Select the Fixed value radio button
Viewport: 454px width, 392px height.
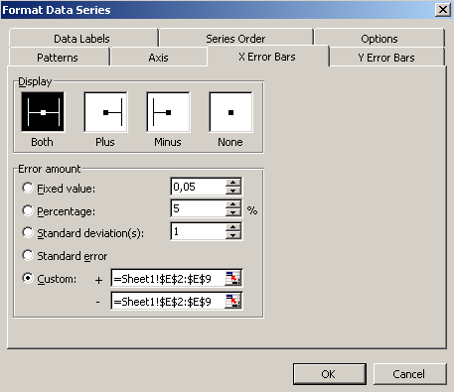[28, 188]
